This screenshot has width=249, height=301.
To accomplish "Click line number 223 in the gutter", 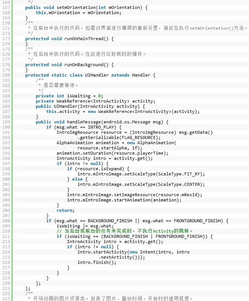I will [x=6, y=299].
